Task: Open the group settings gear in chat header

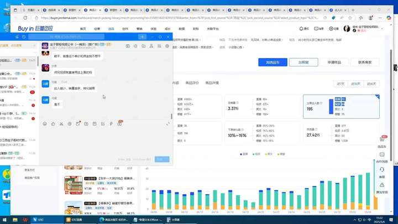Action: tap(167, 46)
